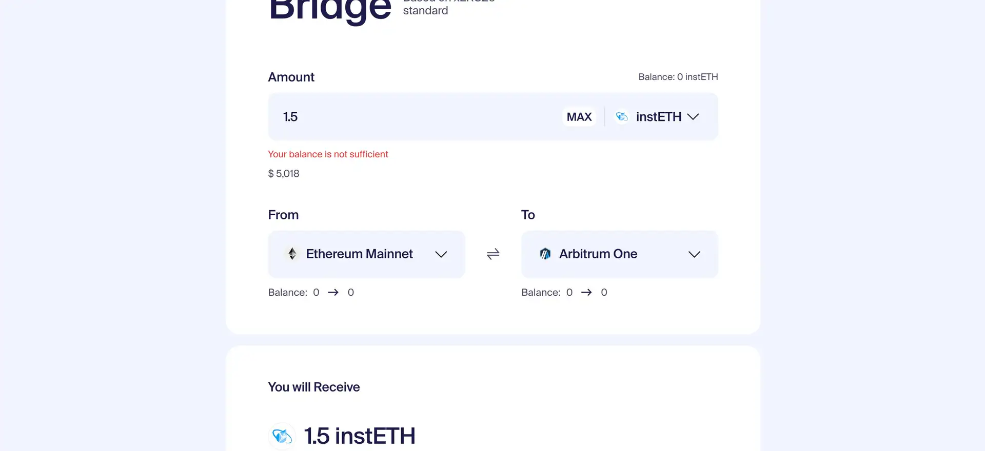
Task: Click the Bridge page heading
Action: click(330, 9)
